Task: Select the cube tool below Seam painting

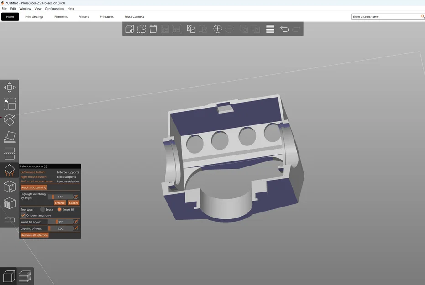Action: click(x=10, y=203)
